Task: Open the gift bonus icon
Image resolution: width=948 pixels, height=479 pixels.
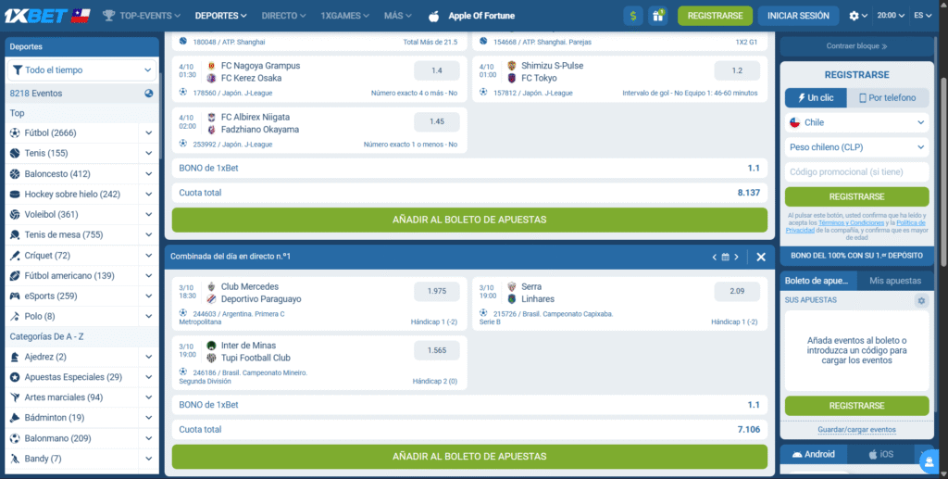Action: pyautogui.click(x=657, y=16)
